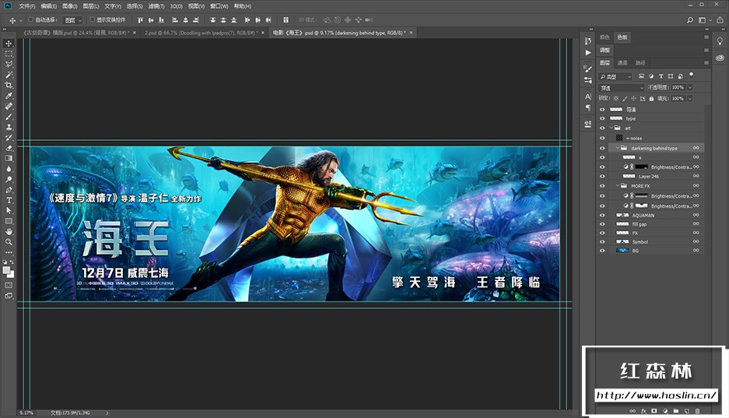Screen dimensions: 729x418
Task: Select the Gradient tool
Action: pos(9,159)
